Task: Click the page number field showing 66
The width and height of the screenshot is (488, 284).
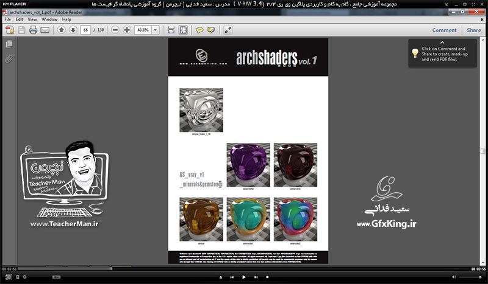Action: 85,30
